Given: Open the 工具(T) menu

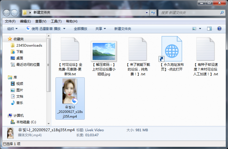Looking at the screenshot, I should pos(56,21).
